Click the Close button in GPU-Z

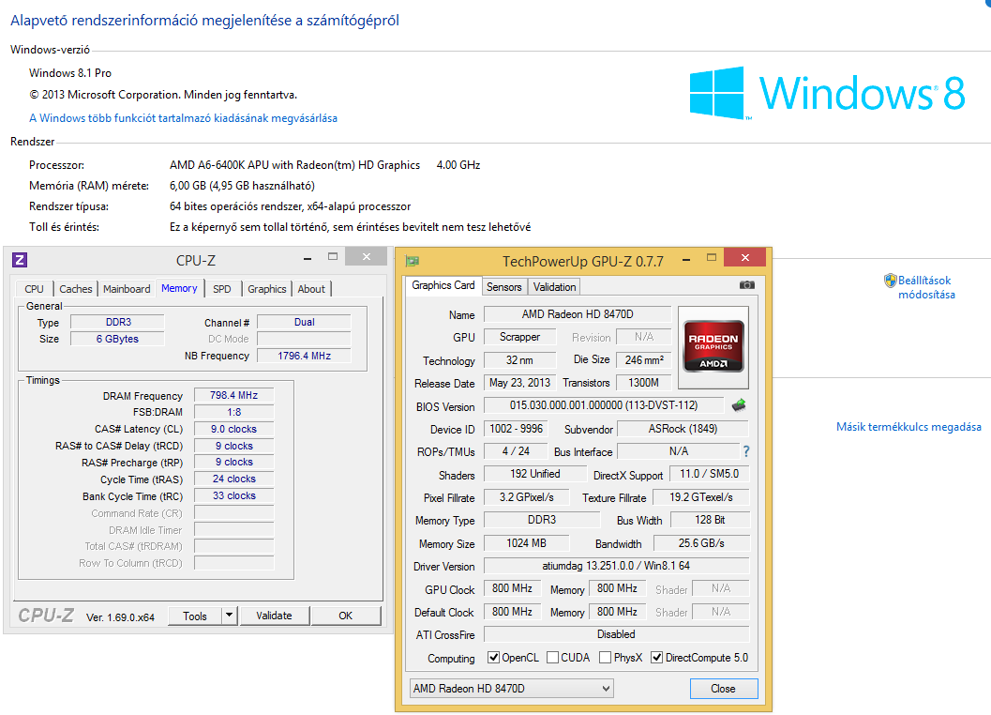(724, 689)
